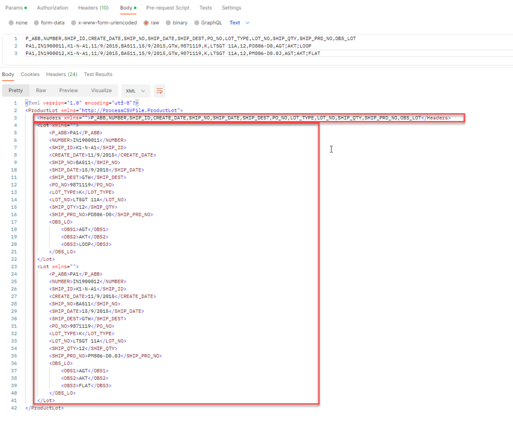Open the response Headers (24) tab
This screenshot has width=513, height=431.
[x=62, y=75]
